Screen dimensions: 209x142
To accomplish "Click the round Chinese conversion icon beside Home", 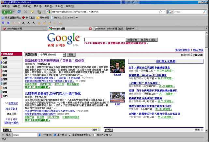I will 39,12.
